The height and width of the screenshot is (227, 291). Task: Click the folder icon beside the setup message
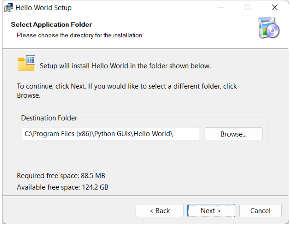pyautogui.click(x=26, y=63)
